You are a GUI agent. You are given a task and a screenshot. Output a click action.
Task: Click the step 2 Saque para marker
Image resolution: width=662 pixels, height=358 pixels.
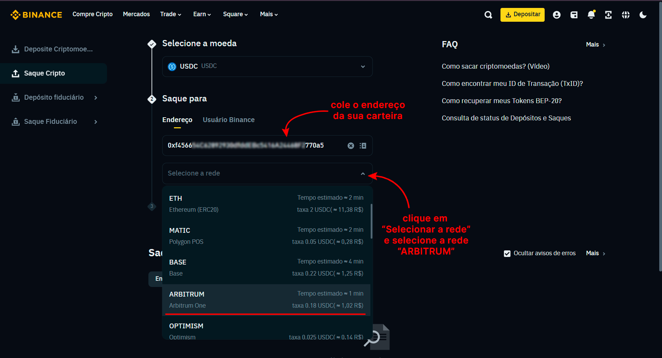pyautogui.click(x=152, y=99)
